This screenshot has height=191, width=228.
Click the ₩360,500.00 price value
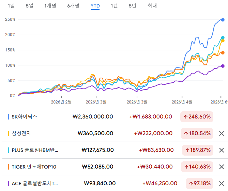(95, 133)
